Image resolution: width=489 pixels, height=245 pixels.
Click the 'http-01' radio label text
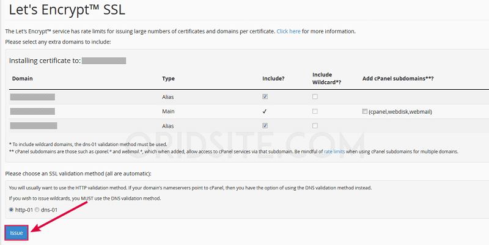click(24, 210)
